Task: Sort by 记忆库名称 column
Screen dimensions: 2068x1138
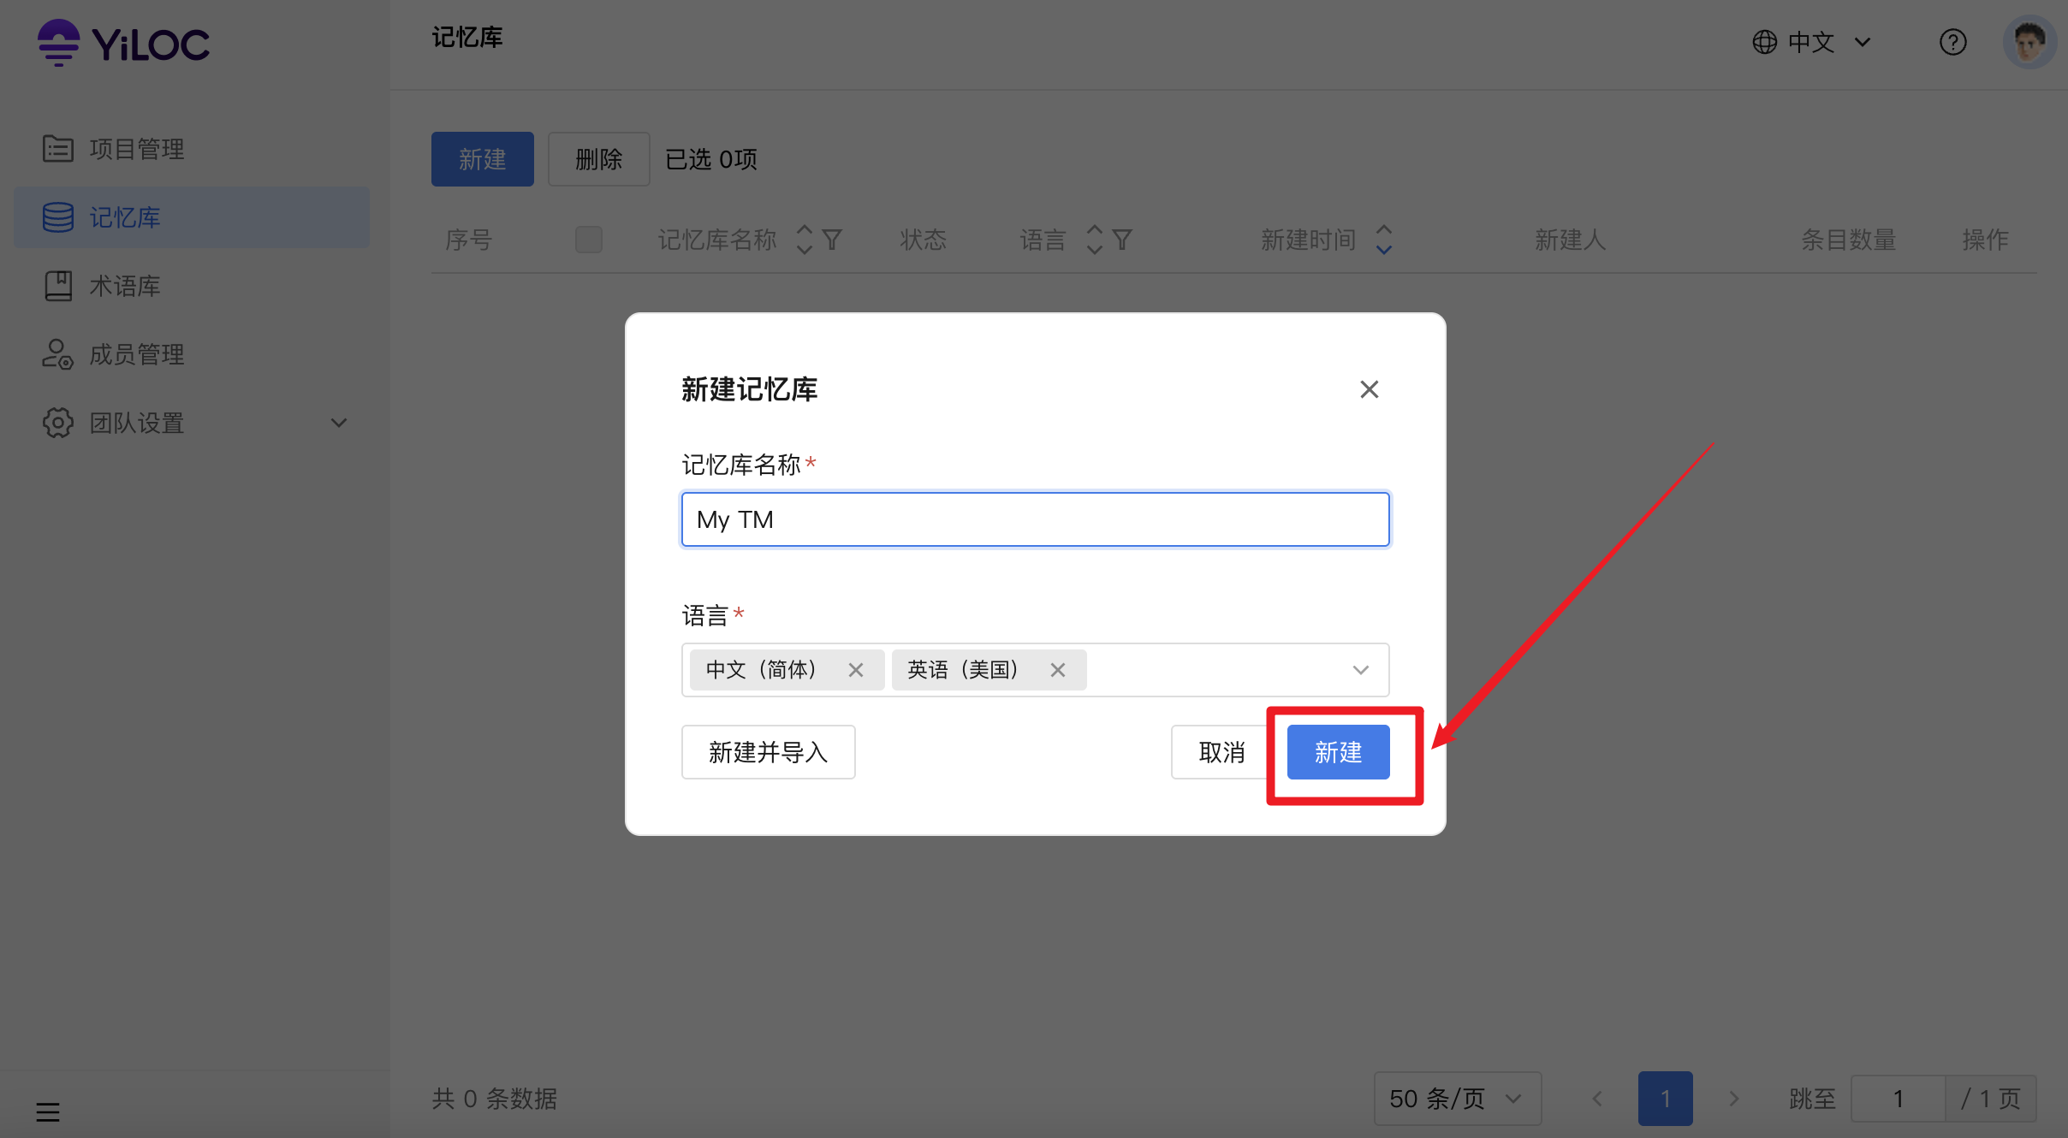Action: click(804, 240)
